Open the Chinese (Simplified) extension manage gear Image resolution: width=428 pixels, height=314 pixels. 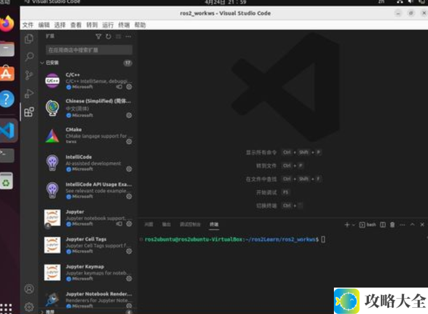point(129,115)
